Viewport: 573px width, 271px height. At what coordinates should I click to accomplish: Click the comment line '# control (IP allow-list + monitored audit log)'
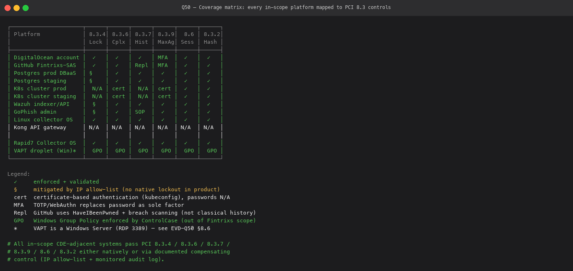click(86, 260)
